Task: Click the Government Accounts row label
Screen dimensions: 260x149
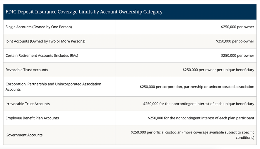Action: [24, 135]
